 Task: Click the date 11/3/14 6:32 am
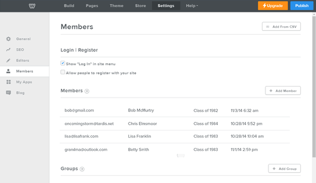pyautogui.click(x=244, y=110)
